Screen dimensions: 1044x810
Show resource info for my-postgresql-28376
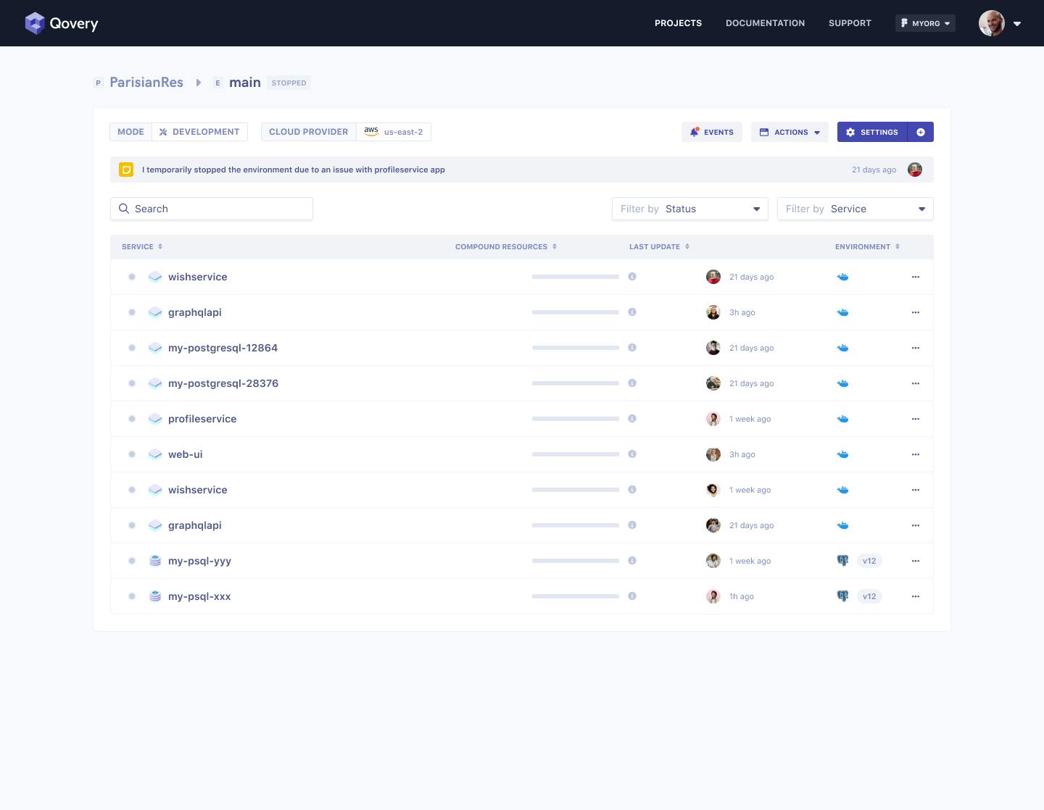pos(632,383)
